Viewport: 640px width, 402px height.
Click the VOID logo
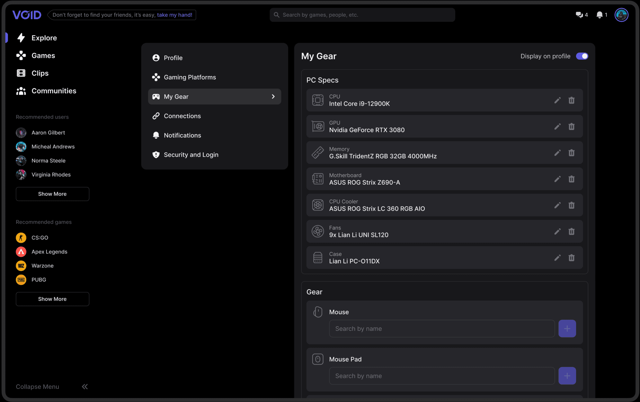pyautogui.click(x=27, y=15)
